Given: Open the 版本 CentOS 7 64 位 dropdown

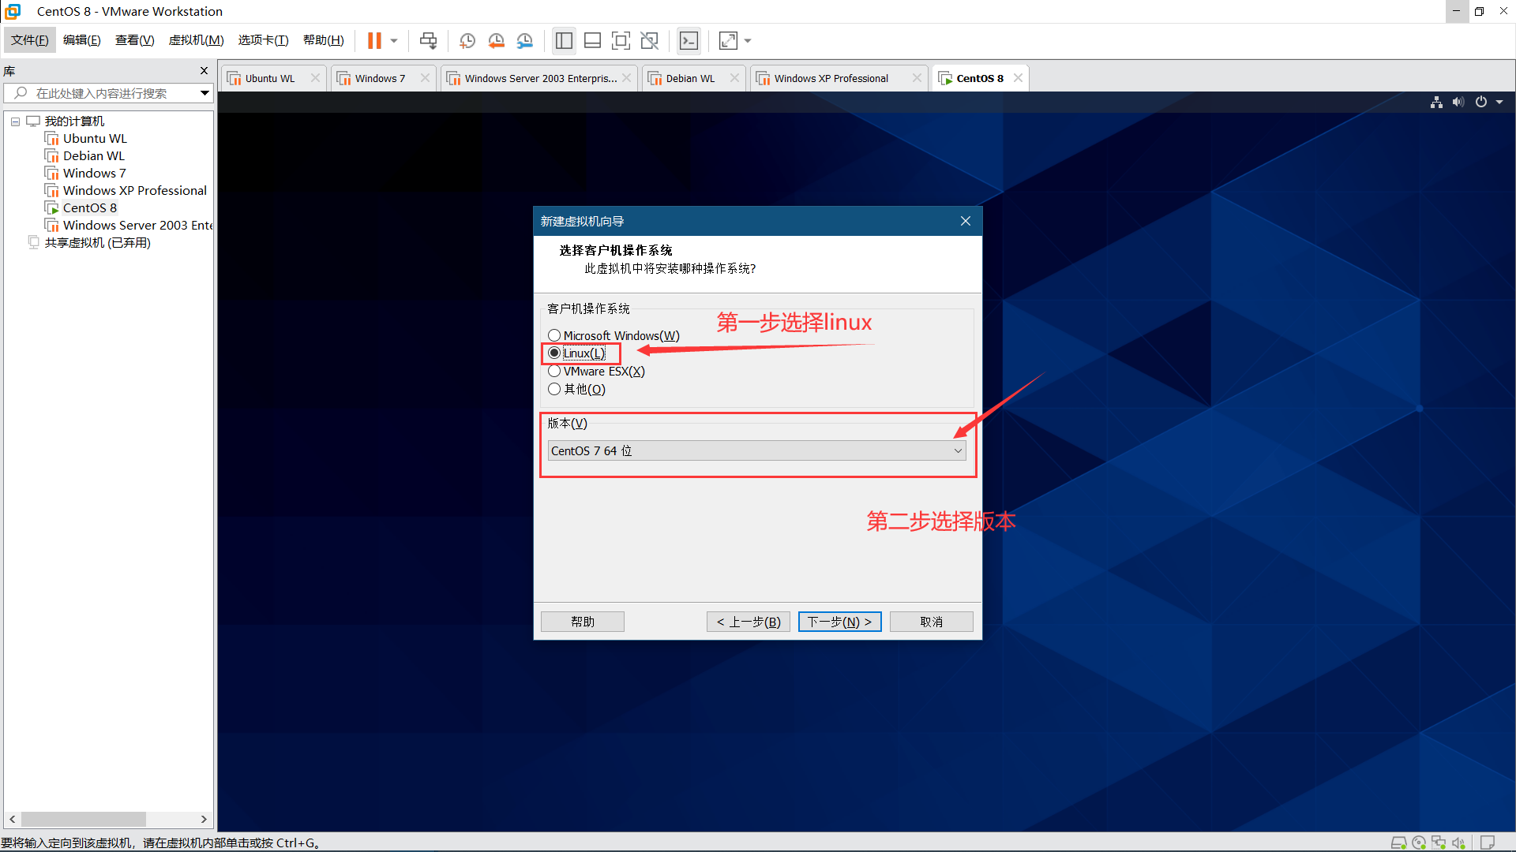Looking at the screenshot, I should [756, 450].
